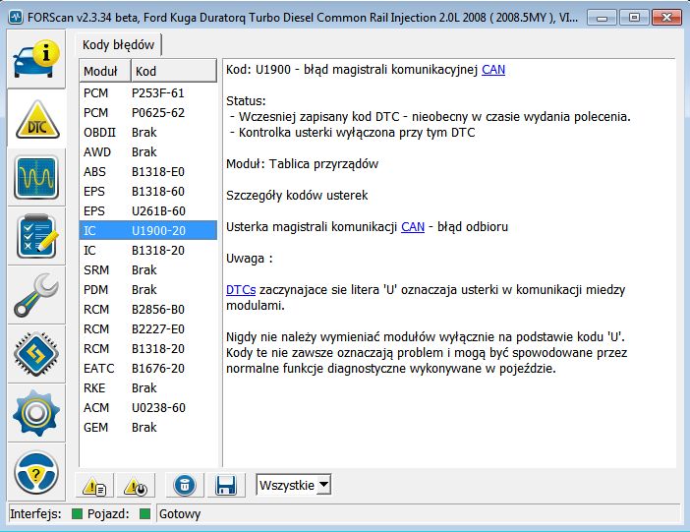
Task: Open the DTCs hyperlink
Action: coord(241,290)
